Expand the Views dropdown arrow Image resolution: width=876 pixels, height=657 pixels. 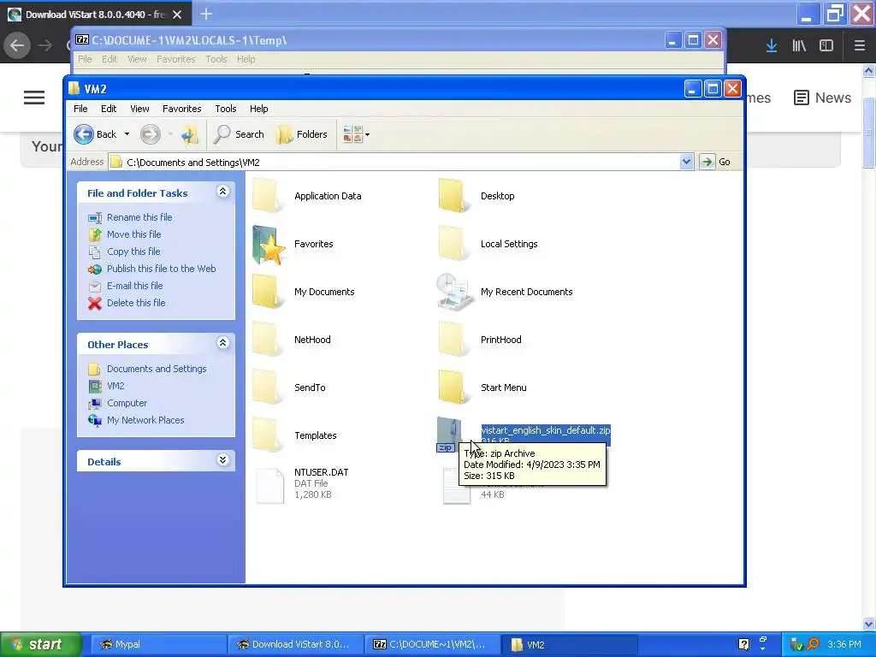tap(367, 134)
